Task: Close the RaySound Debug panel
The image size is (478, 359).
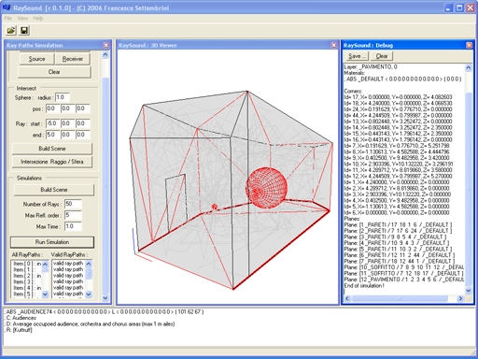Action: click(469, 45)
